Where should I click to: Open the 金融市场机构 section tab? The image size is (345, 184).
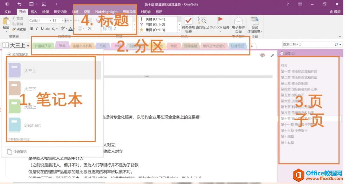(82, 46)
